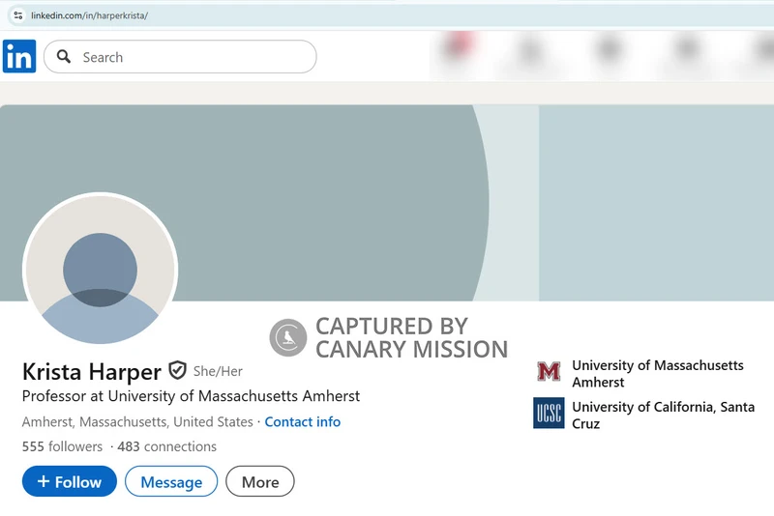Open Krista Harper's profile photo placeholder
Screen dimensions: 774x516
click(x=101, y=269)
